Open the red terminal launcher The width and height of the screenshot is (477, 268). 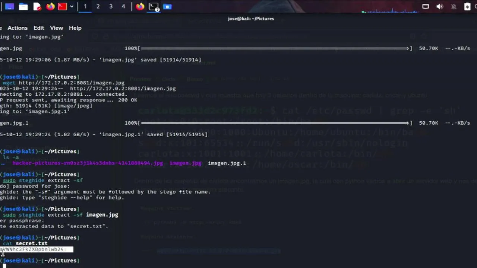point(62,6)
